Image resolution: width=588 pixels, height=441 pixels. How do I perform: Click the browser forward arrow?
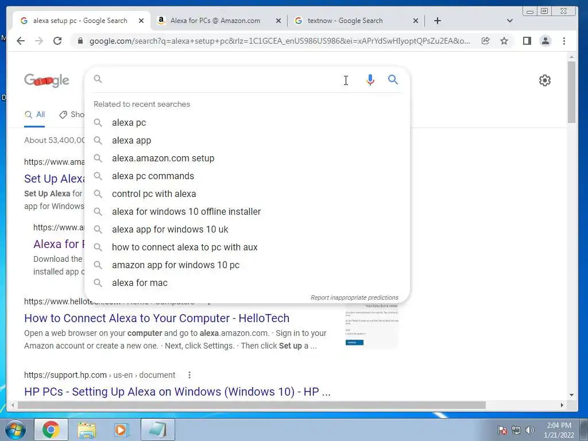(39, 41)
